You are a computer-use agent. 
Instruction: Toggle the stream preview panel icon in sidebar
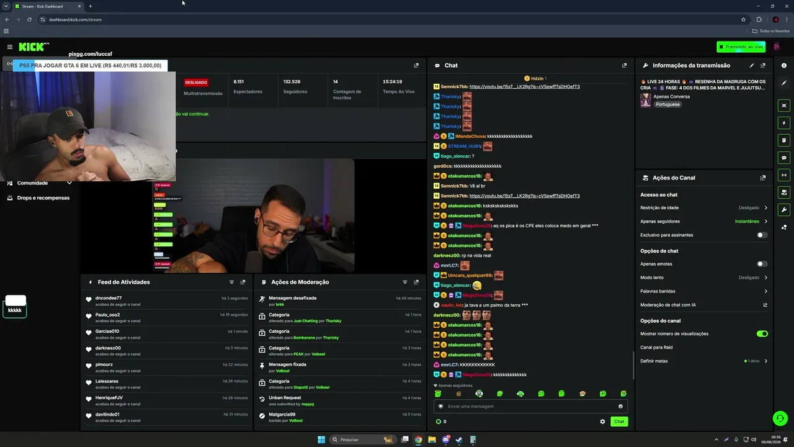point(784,106)
